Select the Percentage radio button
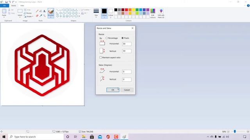Image resolution: width=250 pixels, height=140 pixels. (x=107, y=38)
